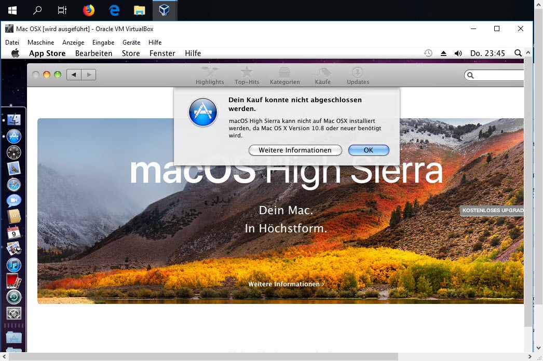Open the Fenster menu
This screenshot has width=543, height=361.
(162, 53)
